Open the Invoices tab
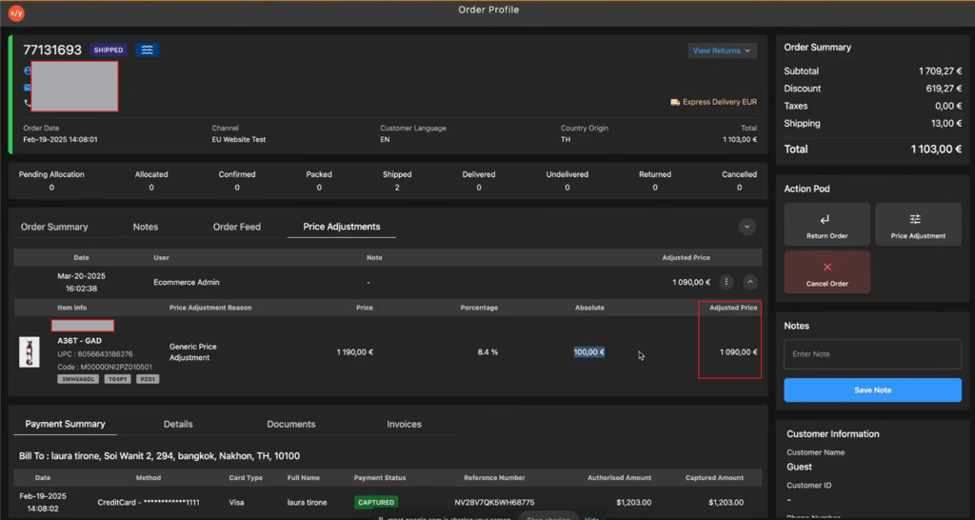This screenshot has height=520, width=975. [404, 424]
